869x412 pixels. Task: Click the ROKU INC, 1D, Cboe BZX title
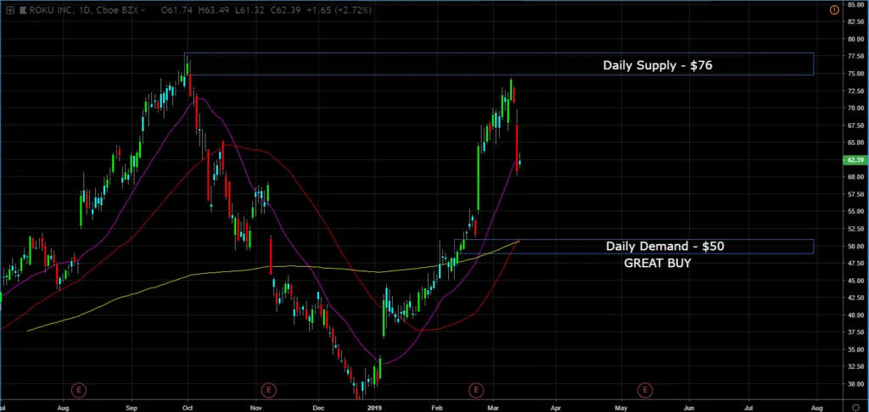pyautogui.click(x=83, y=10)
